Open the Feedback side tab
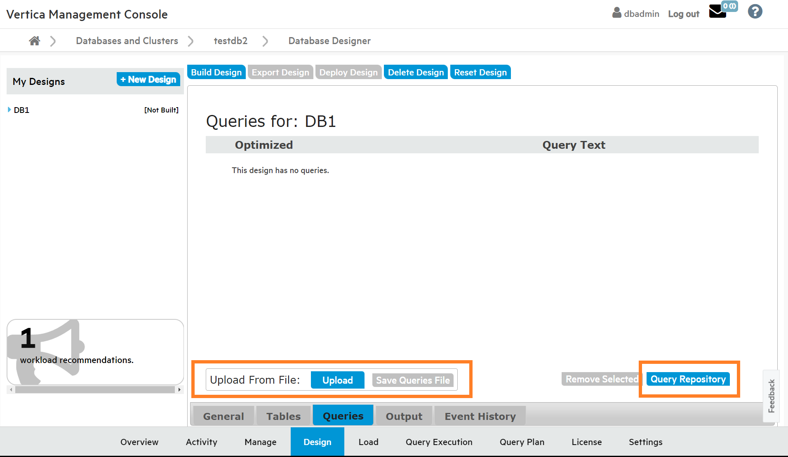Screen dimensions: 788x457 pos(771,396)
